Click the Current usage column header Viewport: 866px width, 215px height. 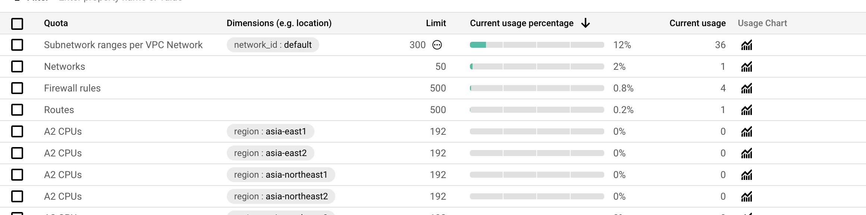(x=697, y=23)
